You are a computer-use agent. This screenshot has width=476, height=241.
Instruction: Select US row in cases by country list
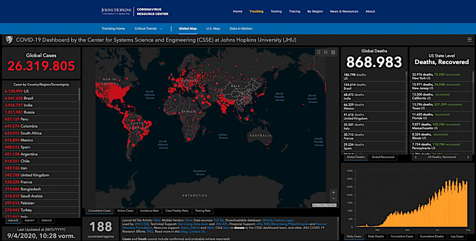(41, 91)
